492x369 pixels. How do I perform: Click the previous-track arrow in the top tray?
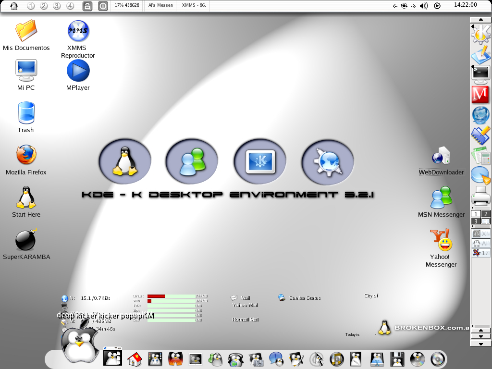pyautogui.click(x=395, y=6)
